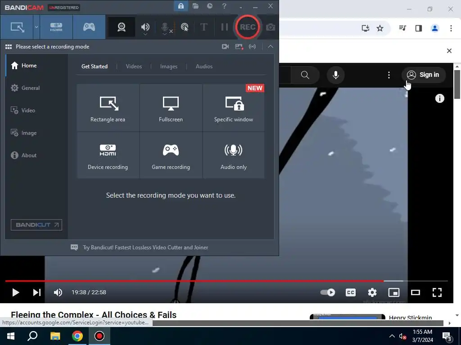The height and width of the screenshot is (345, 461).
Task: Choose Fullscreen recording mode
Action: (171, 108)
